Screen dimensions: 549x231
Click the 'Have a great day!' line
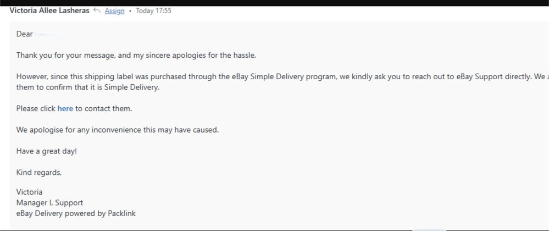[x=47, y=151]
